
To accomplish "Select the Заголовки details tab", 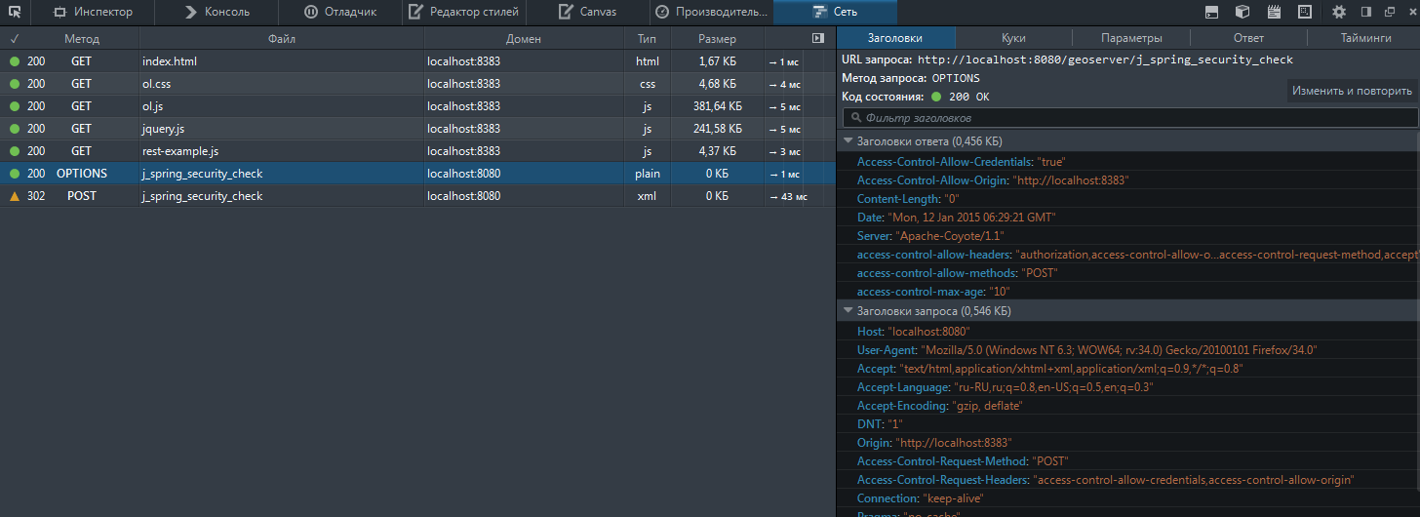I will (894, 38).
